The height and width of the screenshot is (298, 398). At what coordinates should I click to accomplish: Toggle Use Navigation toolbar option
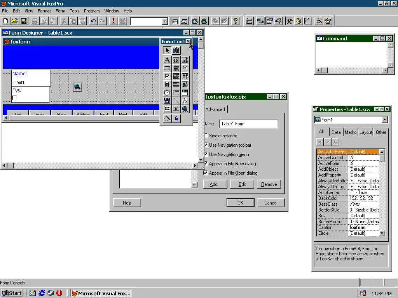click(x=228, y=145)
